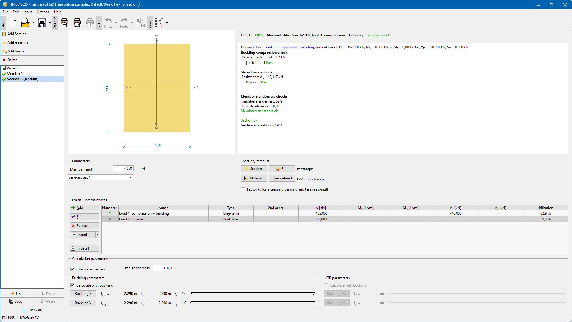Screen dimensions: 572x322
Task: Click the Limit slenderness input field
Action: 163,268
